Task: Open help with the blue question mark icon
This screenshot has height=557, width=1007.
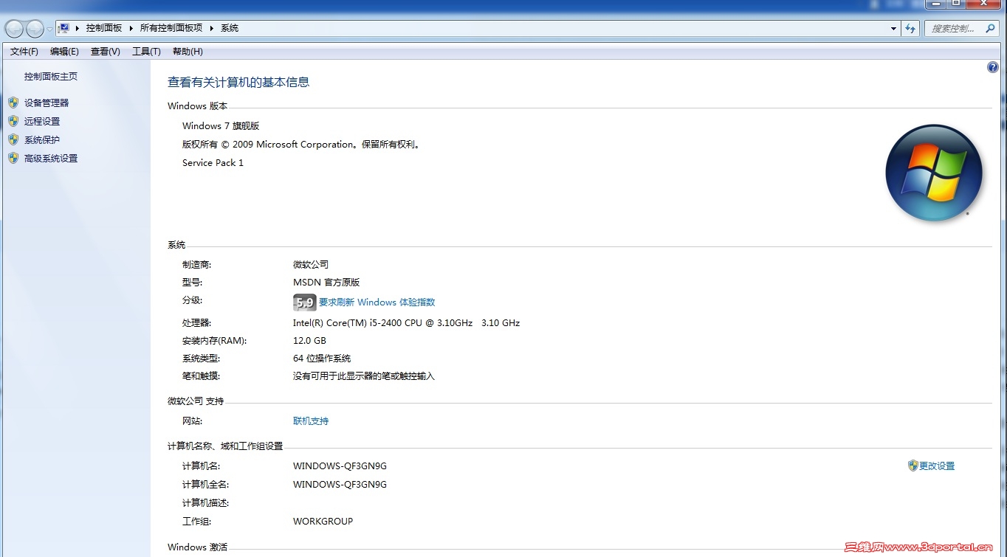Action: [992, 68]
